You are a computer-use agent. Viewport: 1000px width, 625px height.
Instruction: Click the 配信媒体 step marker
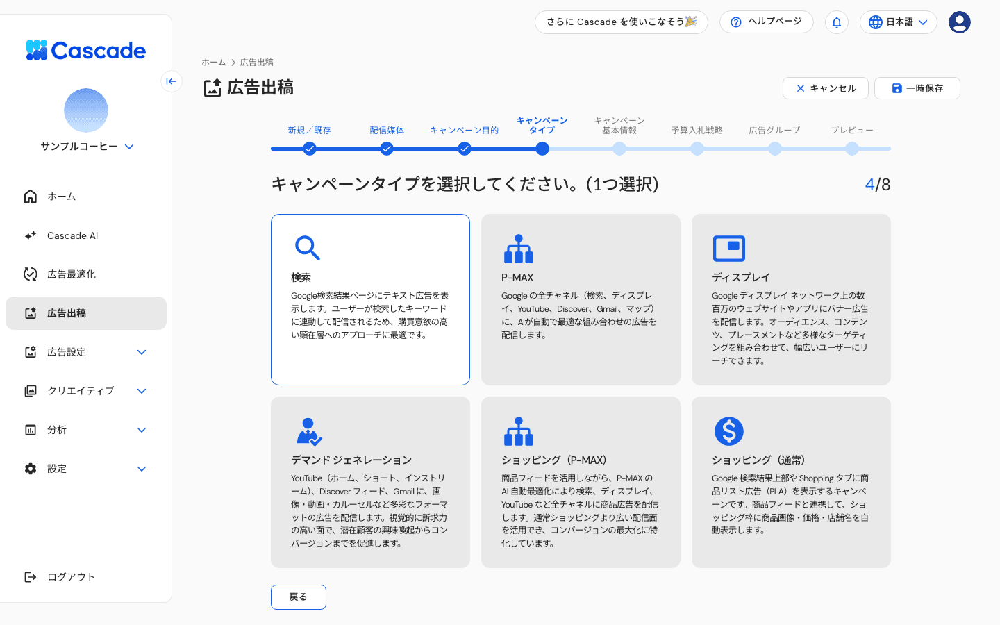pos(387,149)
